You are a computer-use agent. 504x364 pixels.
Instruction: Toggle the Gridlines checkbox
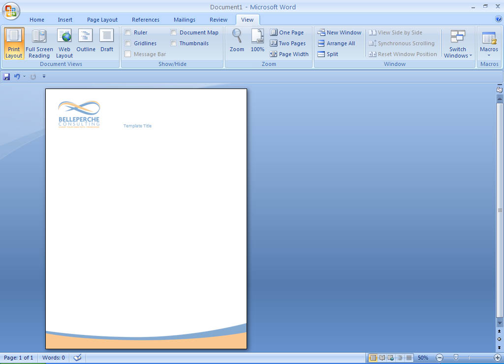128,43
